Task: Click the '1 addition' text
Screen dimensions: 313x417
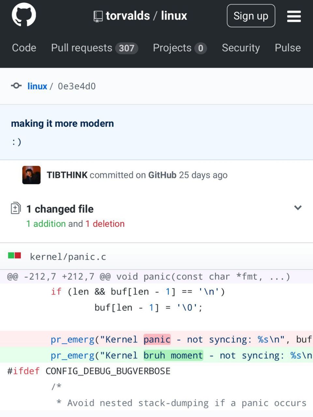Action: point(46,224)
